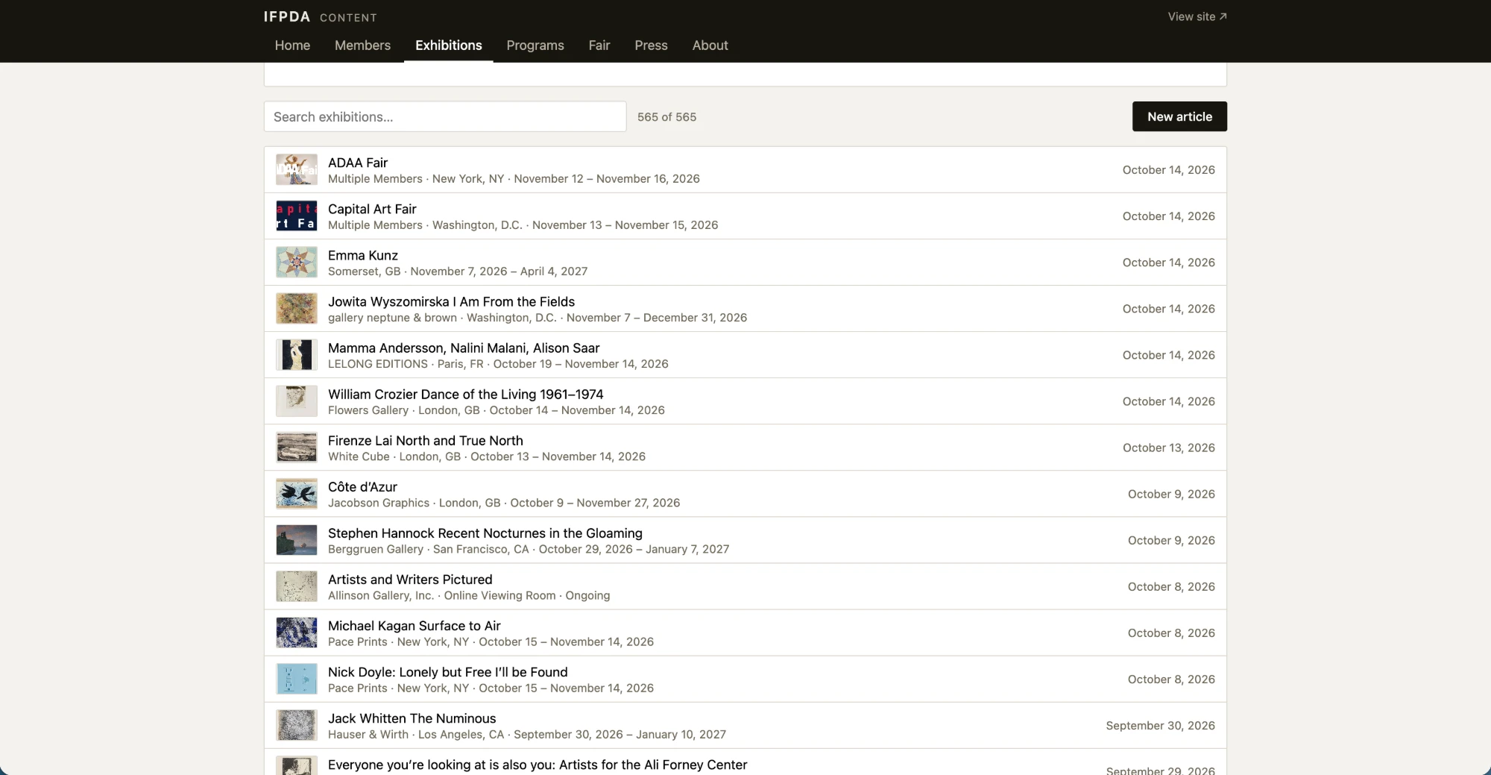Click the Allinson Gallery Online Viewing Room line
The width and height of the screenshot is (1491, 775).
tap(469, 594)
